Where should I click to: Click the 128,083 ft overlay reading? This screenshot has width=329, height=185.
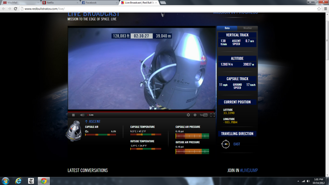pos(121,36)
